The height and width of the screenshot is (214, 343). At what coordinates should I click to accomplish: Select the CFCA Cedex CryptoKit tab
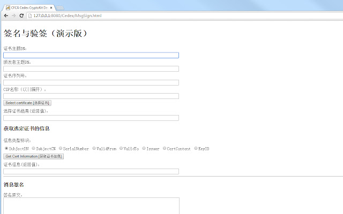tap(28, 8)
